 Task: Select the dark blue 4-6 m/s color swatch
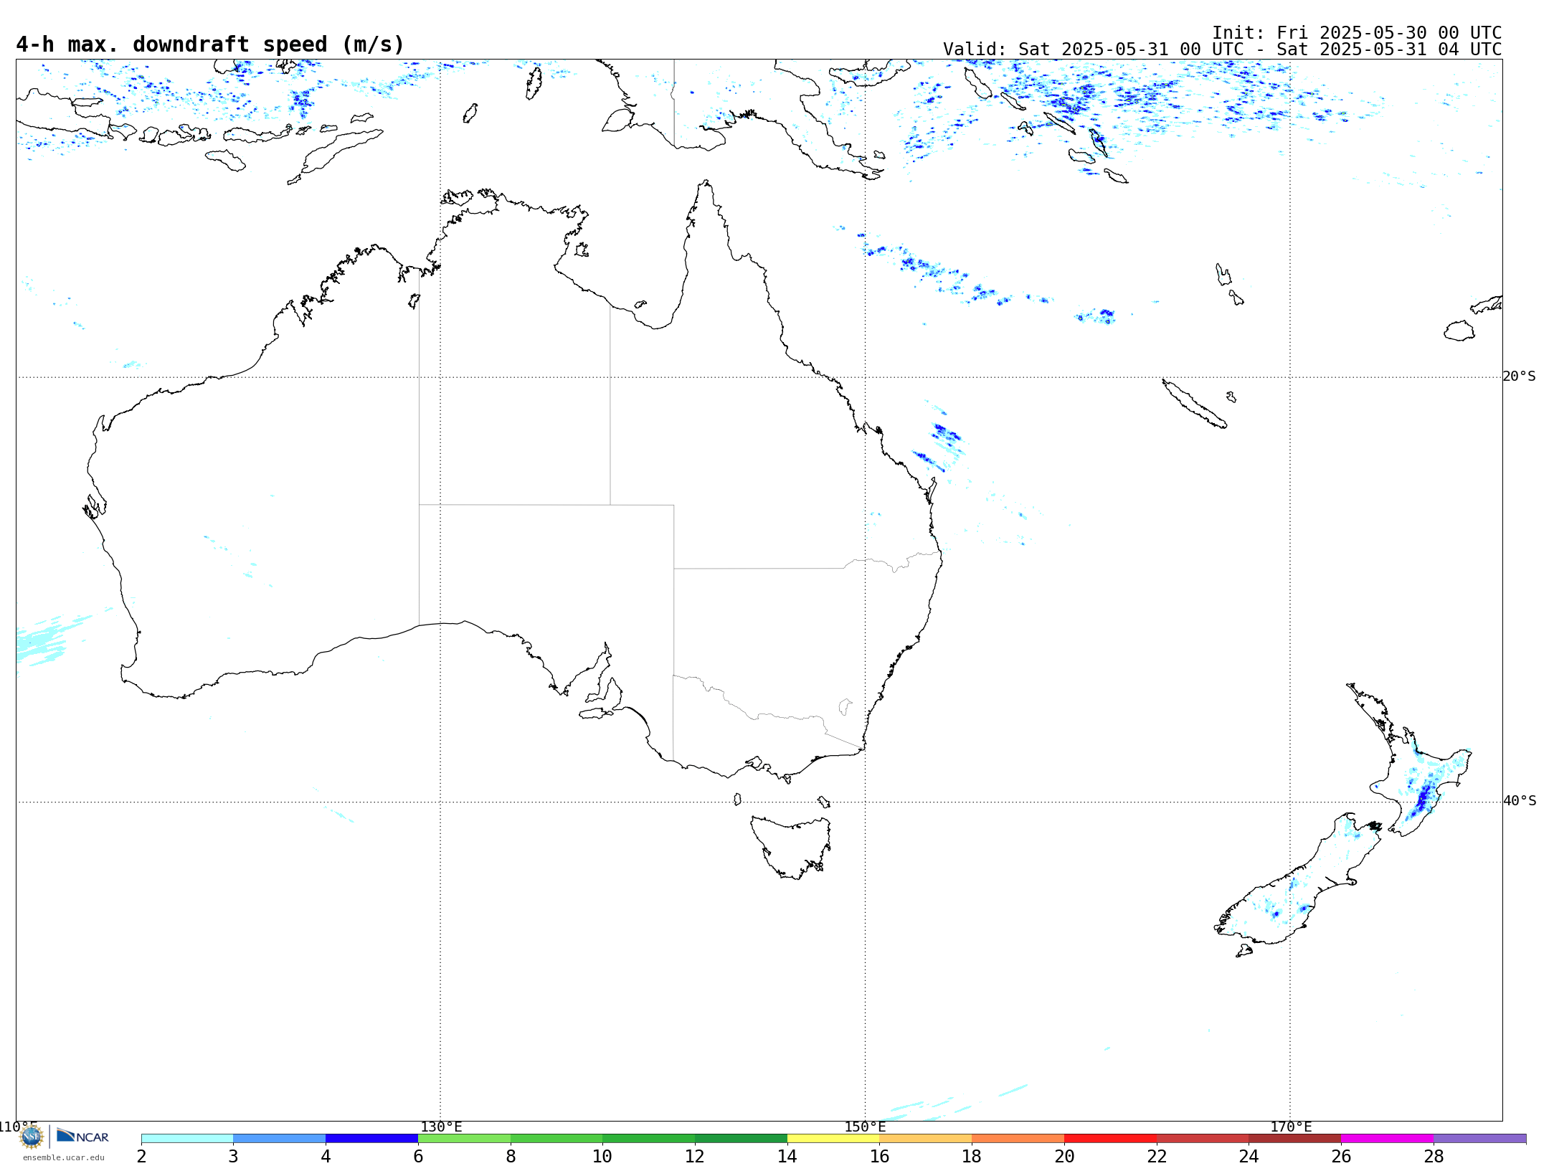point(371,1139)
